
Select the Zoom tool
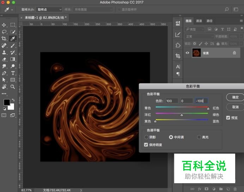pos(13,87)
